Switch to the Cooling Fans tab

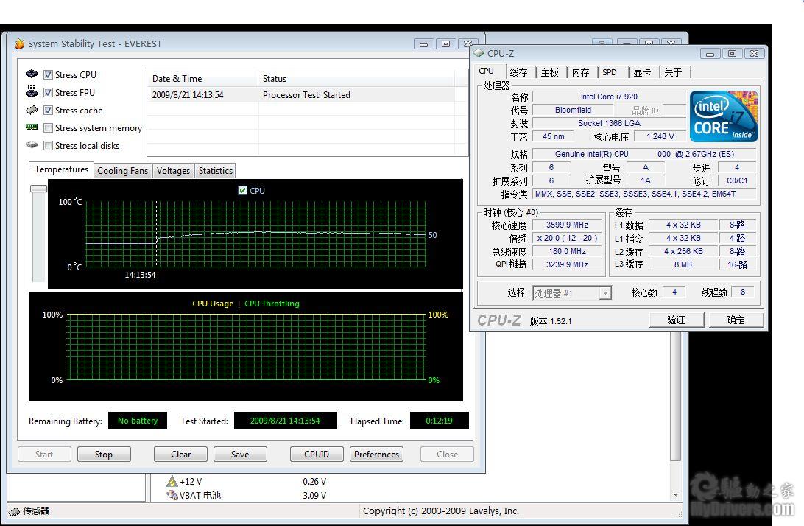122,171
